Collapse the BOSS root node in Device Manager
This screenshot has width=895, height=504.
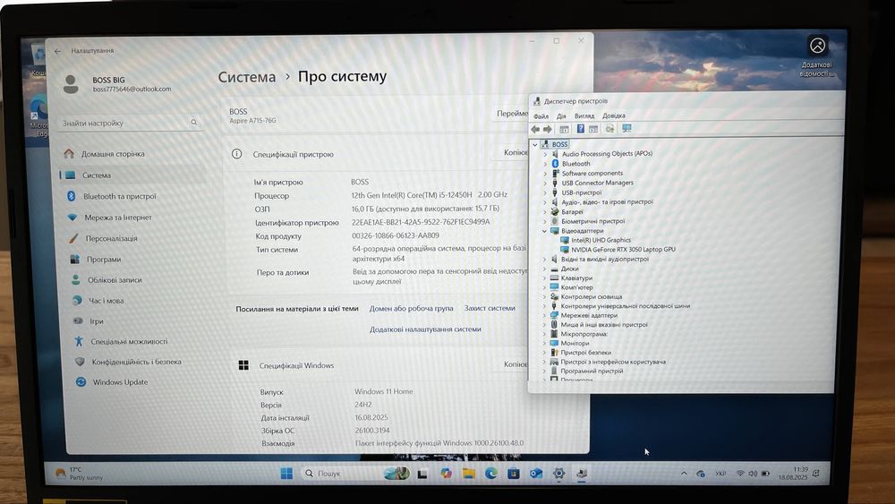tap(535, 144)
